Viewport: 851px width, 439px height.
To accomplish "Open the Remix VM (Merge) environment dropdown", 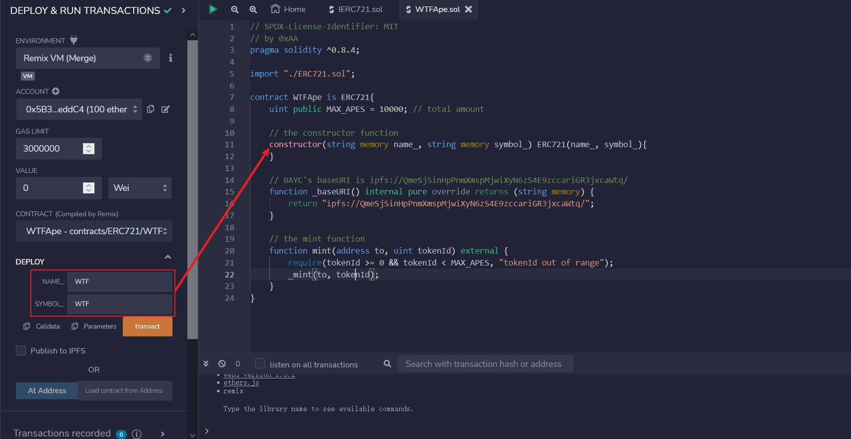I will point(87,58).
